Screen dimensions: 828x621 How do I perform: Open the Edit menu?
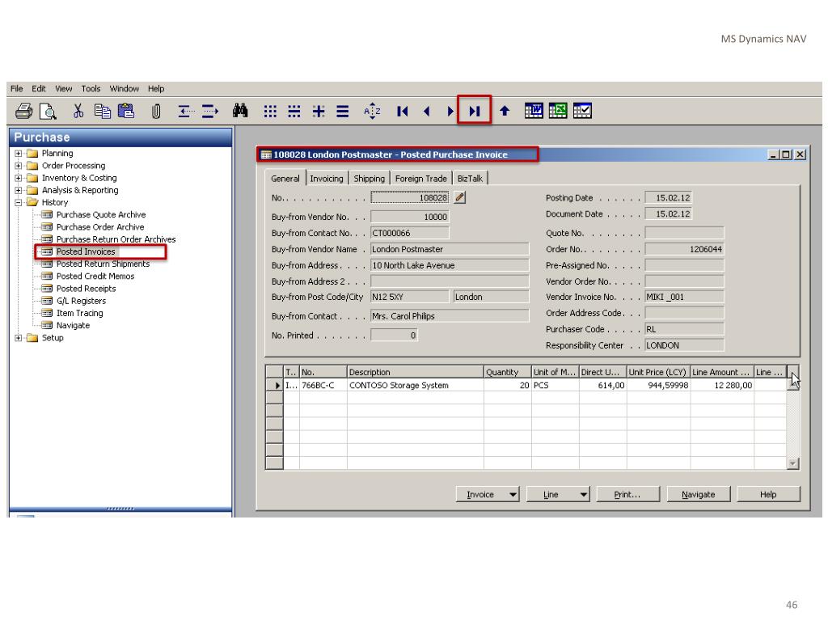[x=39, y=89]
